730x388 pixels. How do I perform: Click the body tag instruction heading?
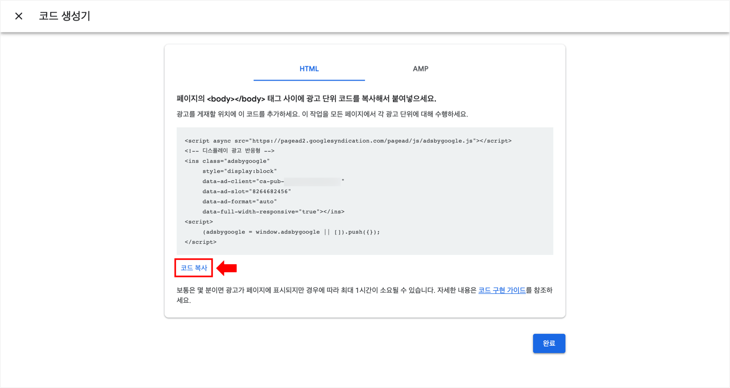coord(306,98)
